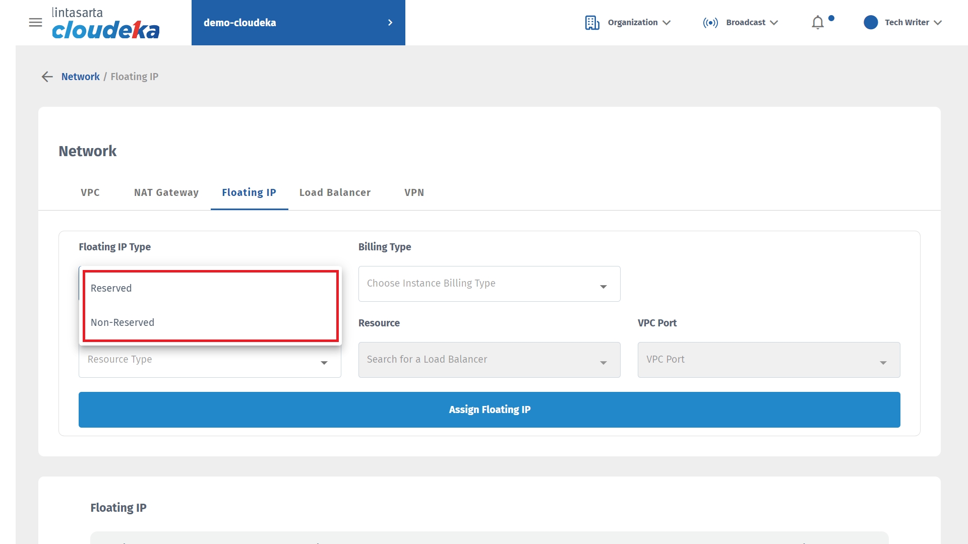Select the Reserved option
Viewport: 968px width, 544px height.
pos(111,288)
